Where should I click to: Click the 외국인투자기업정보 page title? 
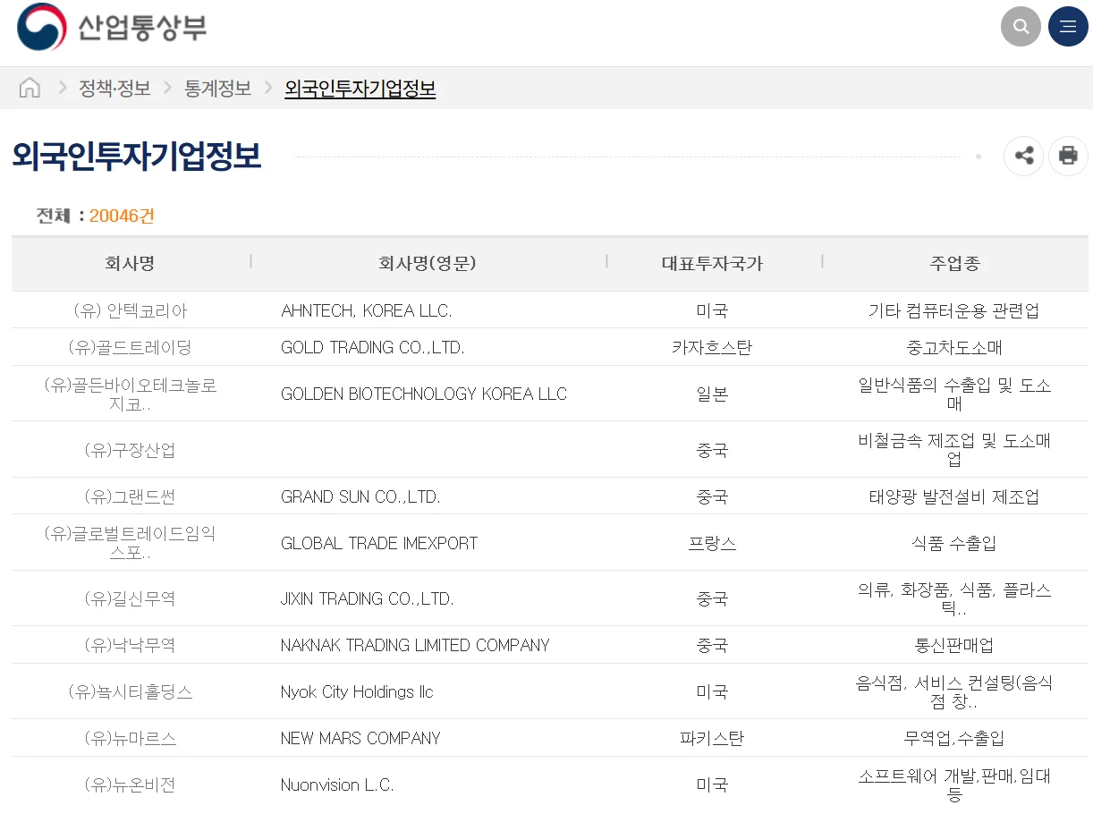point(136,156)
